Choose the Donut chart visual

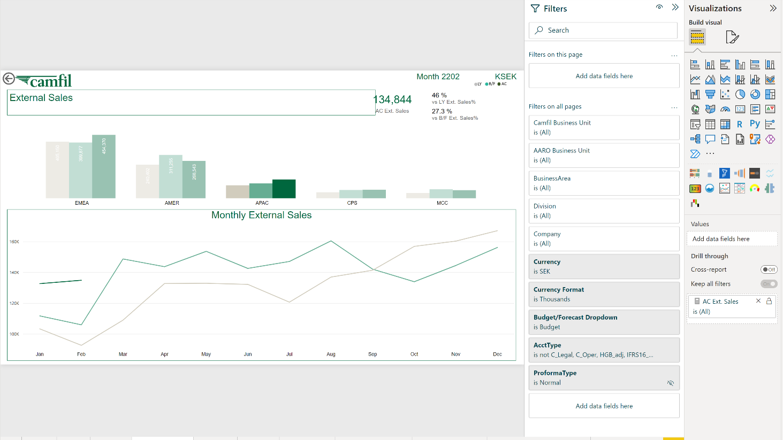tap(755, 95)
